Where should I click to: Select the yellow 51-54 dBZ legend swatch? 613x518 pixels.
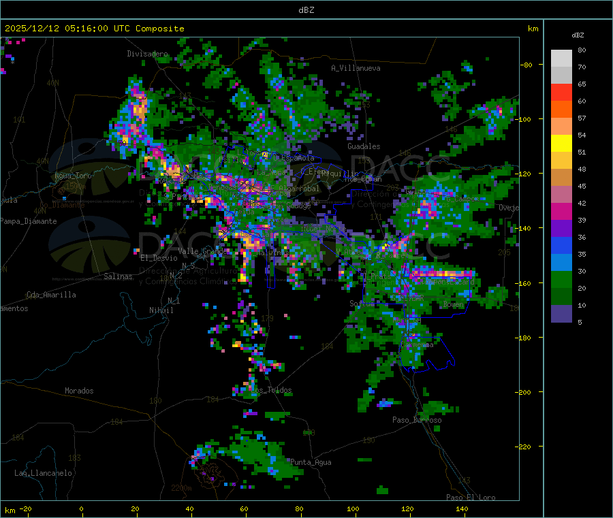[x=561, y=144]
